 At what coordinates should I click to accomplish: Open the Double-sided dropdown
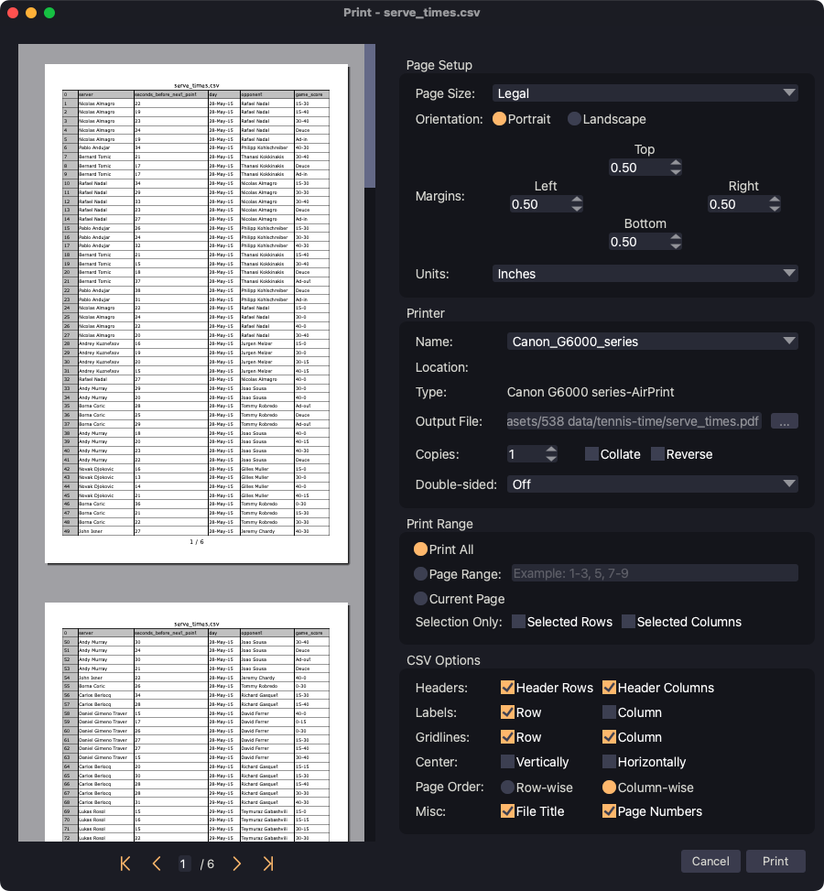[x=652, y=484]
